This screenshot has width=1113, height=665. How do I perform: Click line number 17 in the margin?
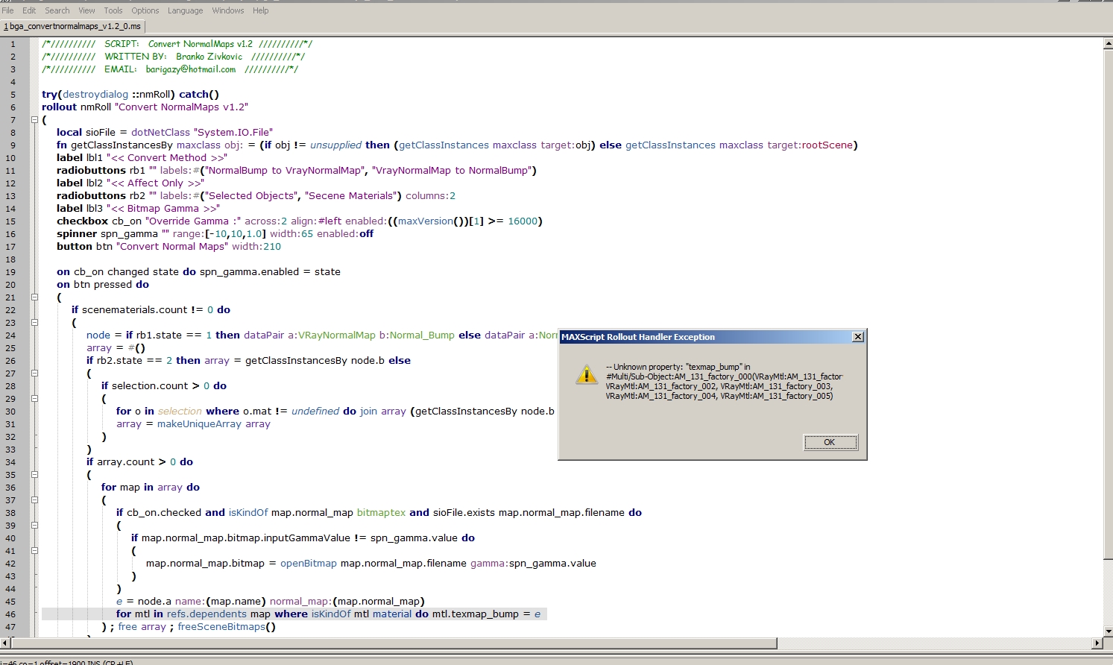point(11,247)
